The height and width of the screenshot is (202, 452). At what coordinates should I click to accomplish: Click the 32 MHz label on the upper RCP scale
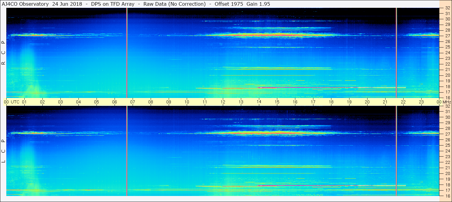pos(447,8)
